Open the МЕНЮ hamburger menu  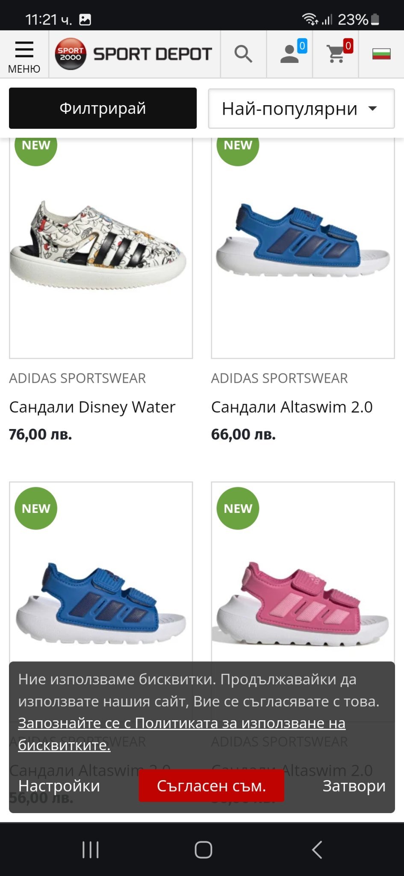click(24, 55)
